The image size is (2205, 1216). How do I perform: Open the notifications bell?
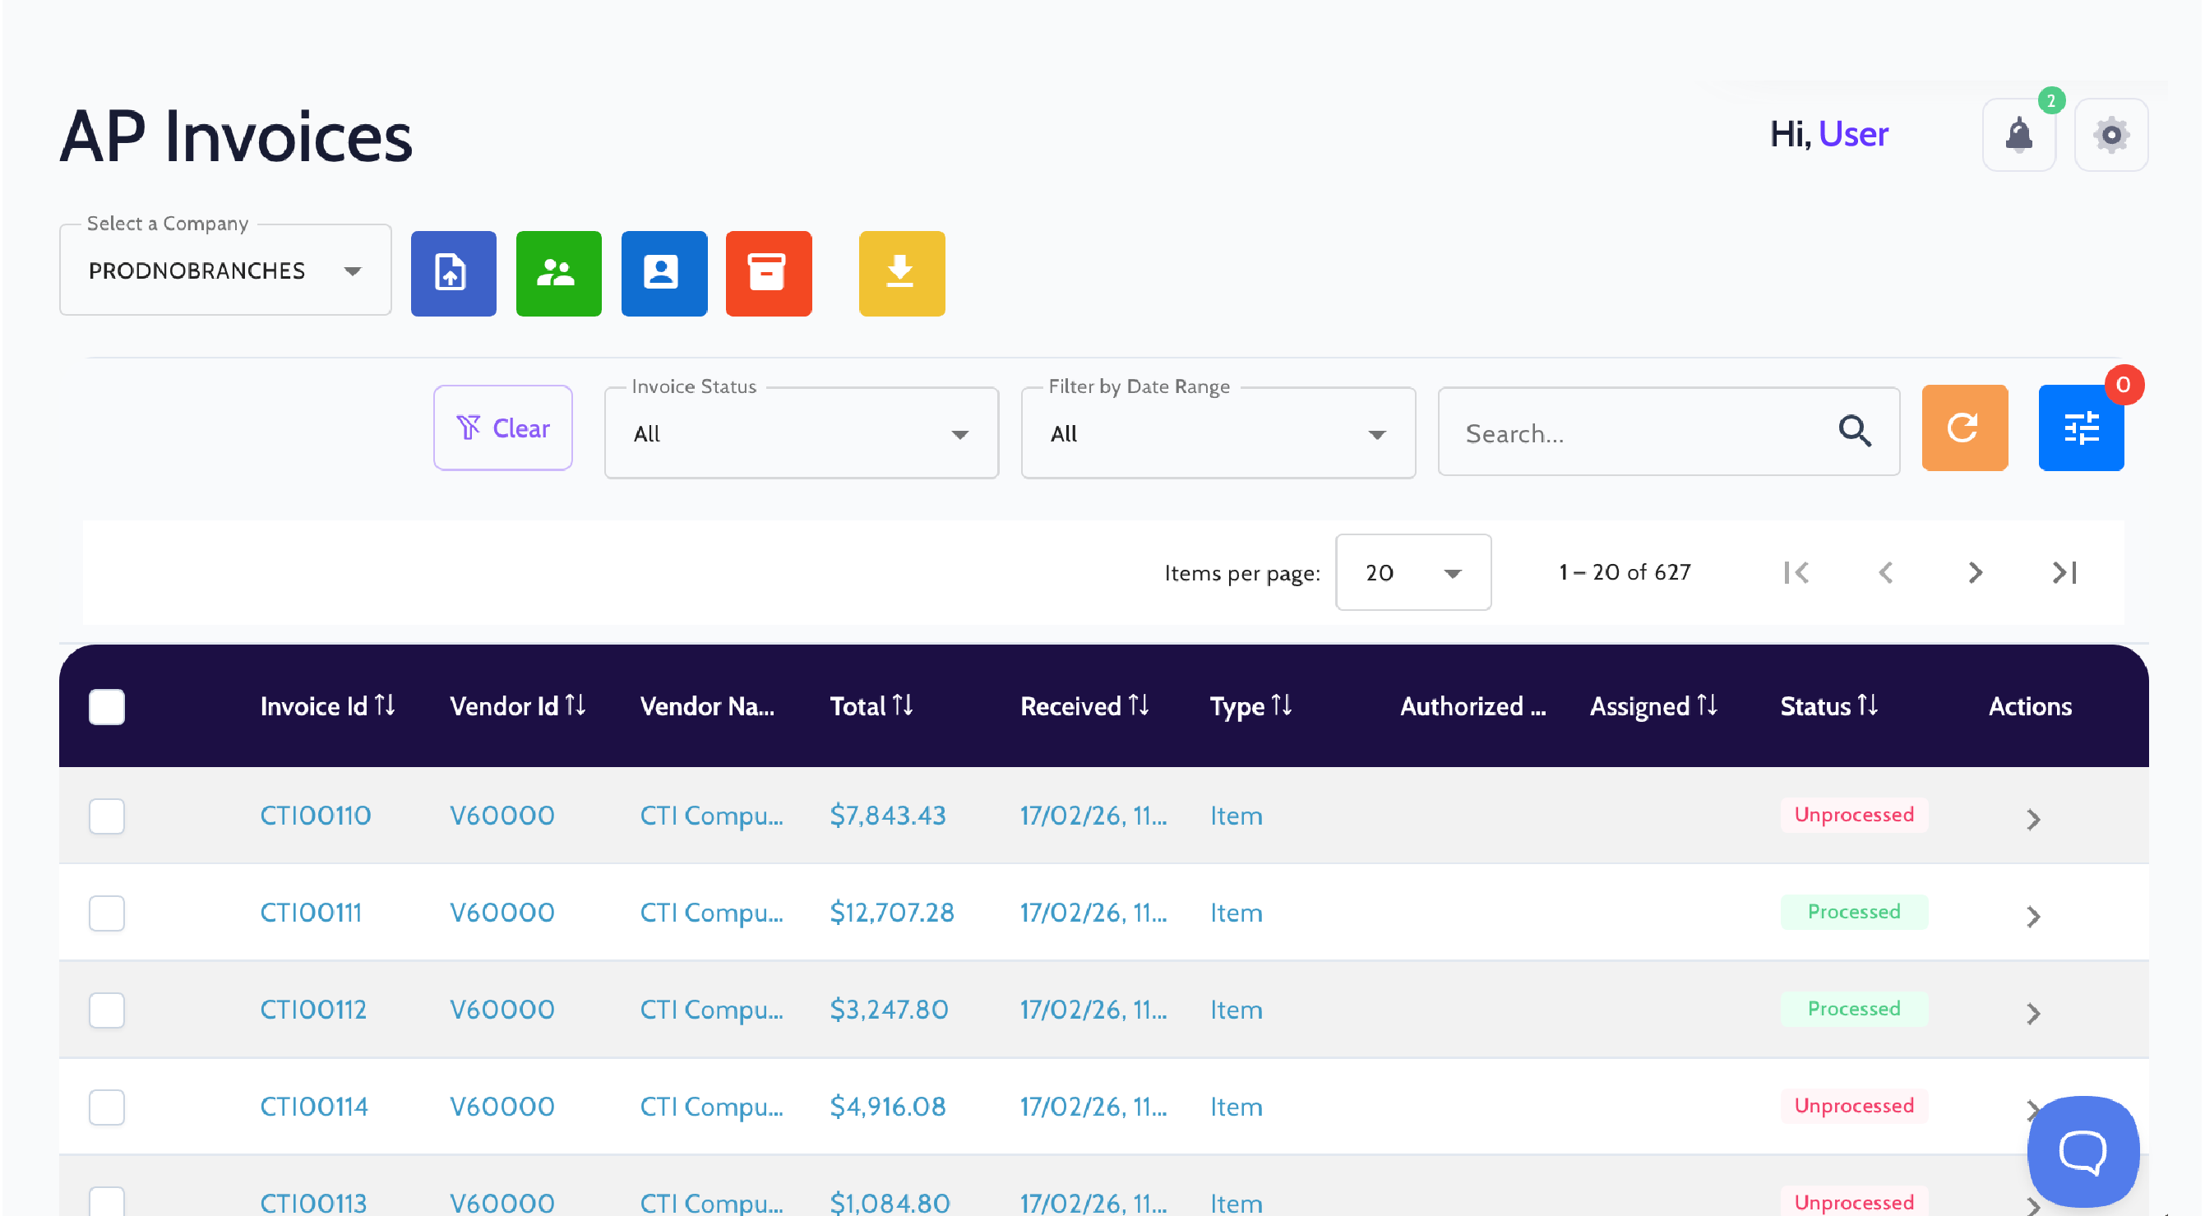[2018, 134]
